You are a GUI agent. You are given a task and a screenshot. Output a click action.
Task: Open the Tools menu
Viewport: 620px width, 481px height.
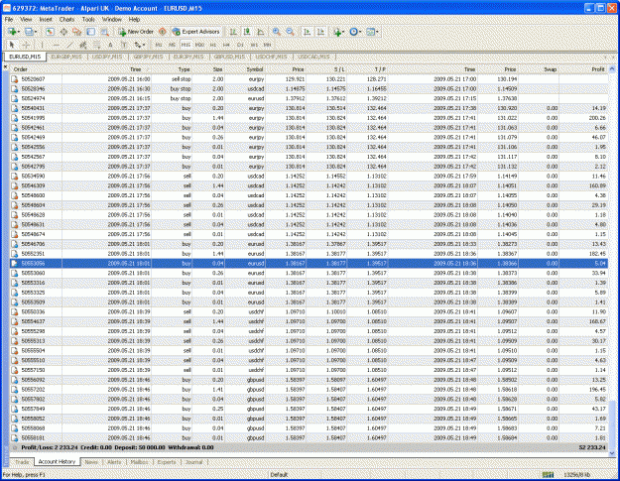tap(88, 19)
